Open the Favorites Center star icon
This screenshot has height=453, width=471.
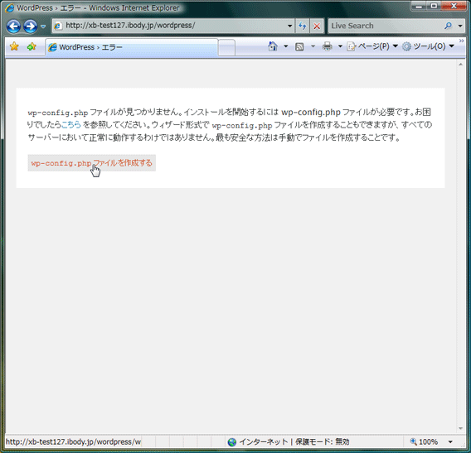point(14,46)
